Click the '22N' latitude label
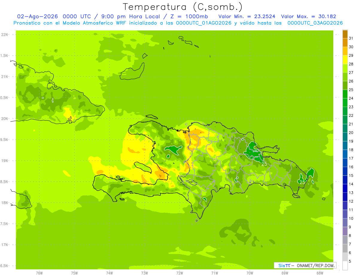Viewport: 359px width, 277px height. click(4, 35)
